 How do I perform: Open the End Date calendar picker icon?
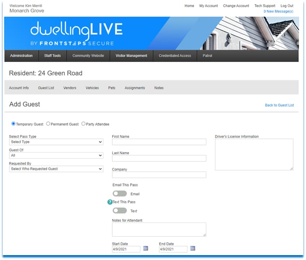[x=193, y=248]
